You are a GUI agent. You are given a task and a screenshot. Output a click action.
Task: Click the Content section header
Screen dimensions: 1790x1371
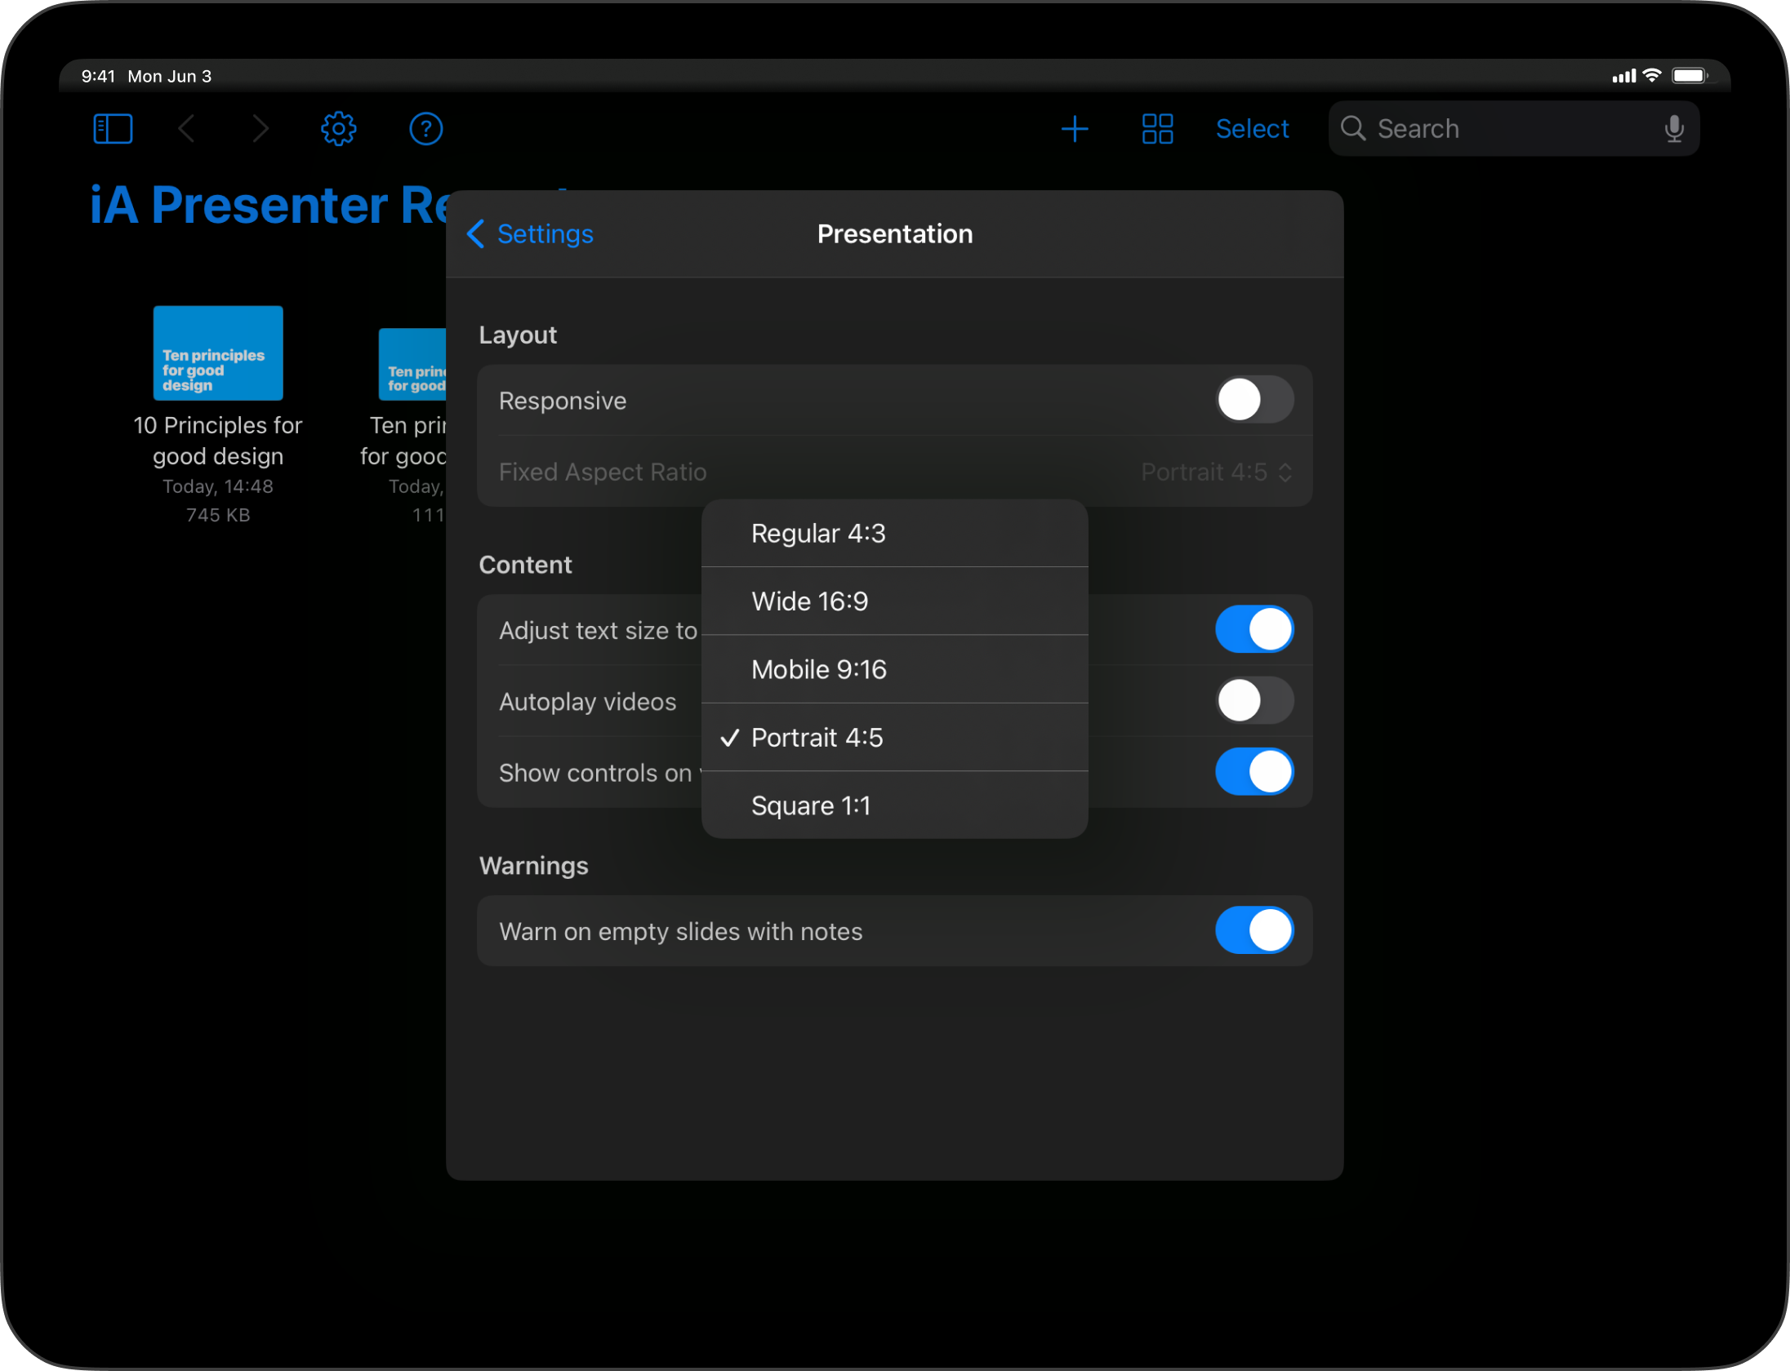tap(525, 565)
